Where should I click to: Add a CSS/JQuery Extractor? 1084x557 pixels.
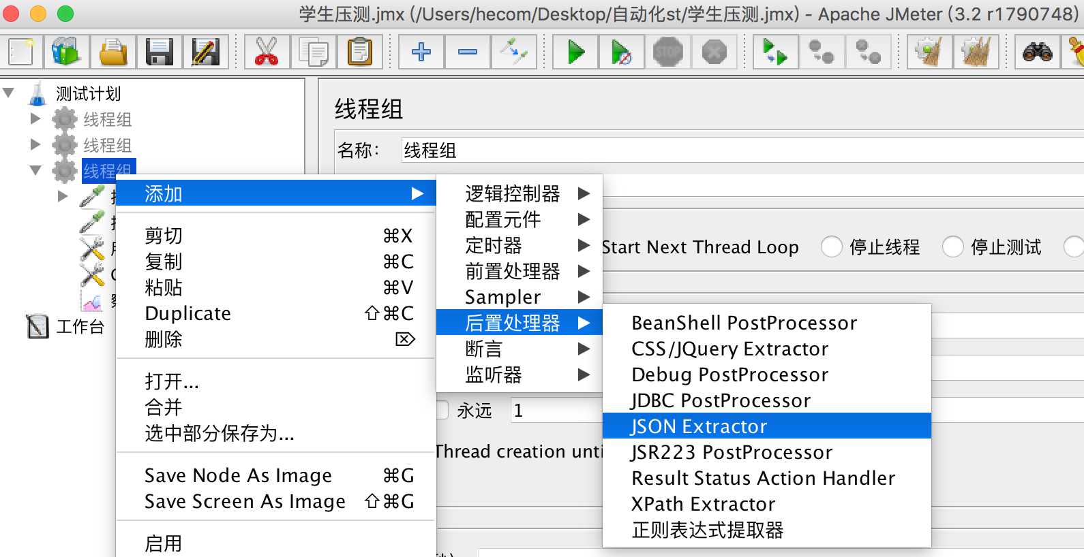pyautogui.click(x=767, y=349)
